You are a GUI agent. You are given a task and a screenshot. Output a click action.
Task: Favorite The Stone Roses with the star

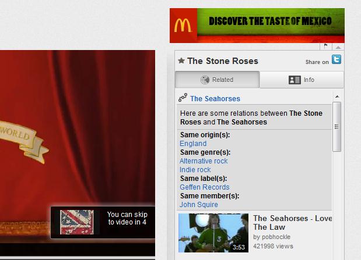(x=181, y=60)
